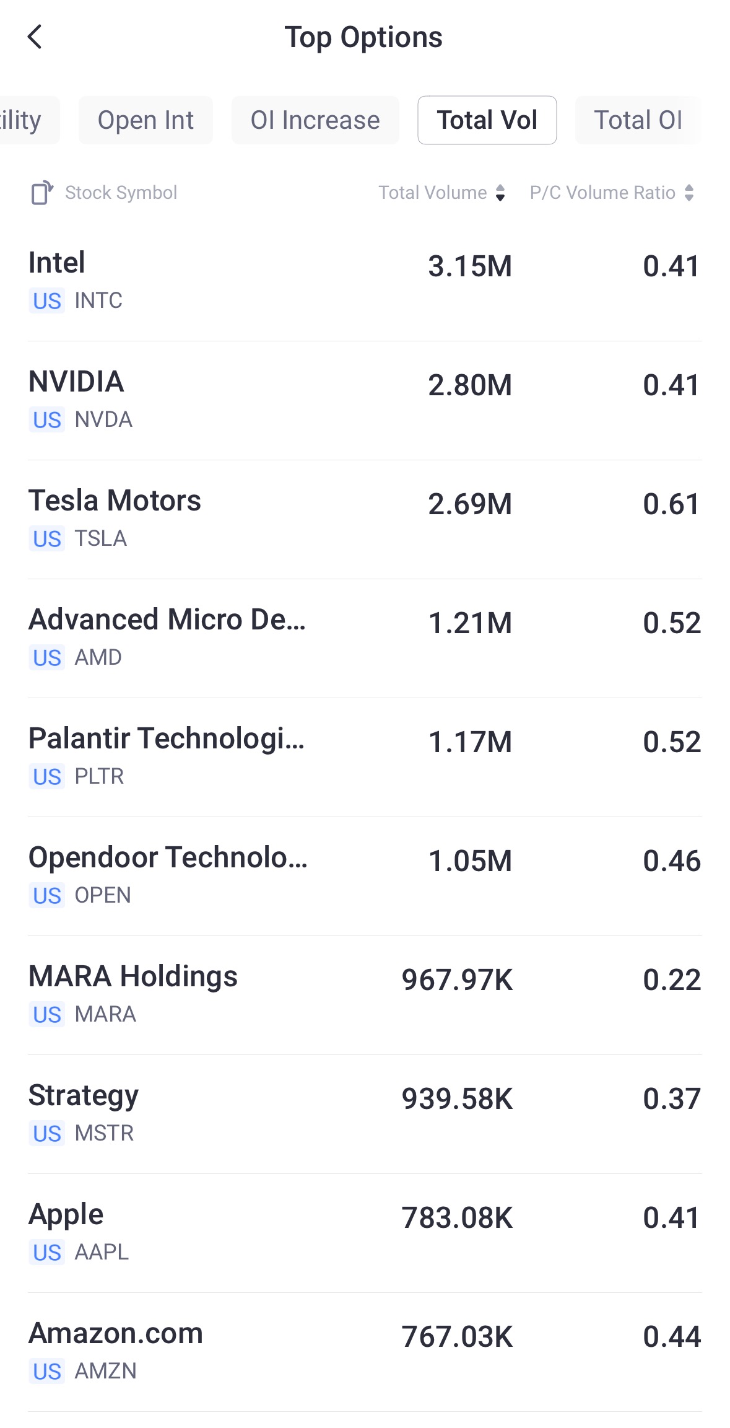This screenshot has width=730, height=1428.
Task: Switch to the Total OI tab
Action: pyautogui.click(x=638, y=120)
